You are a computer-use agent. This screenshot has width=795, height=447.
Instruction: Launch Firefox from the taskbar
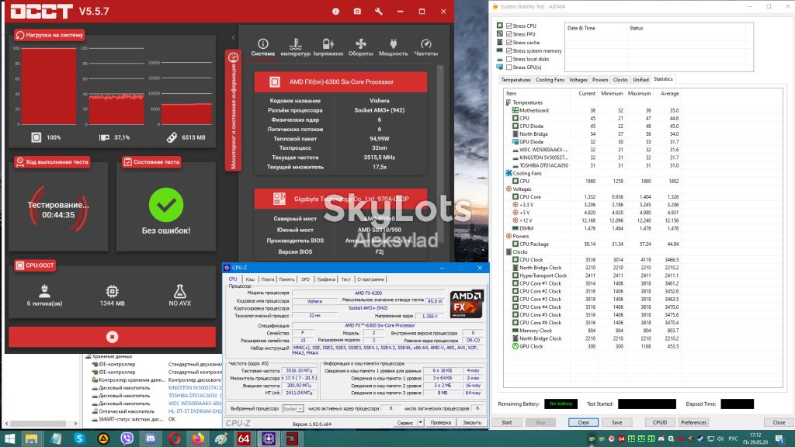pyautogui.click(x=197, y=438)
